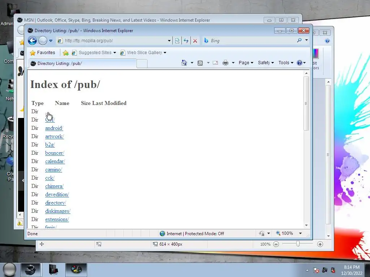Expand the Home button dropdown arrow
370x277 pixels.
192,63
